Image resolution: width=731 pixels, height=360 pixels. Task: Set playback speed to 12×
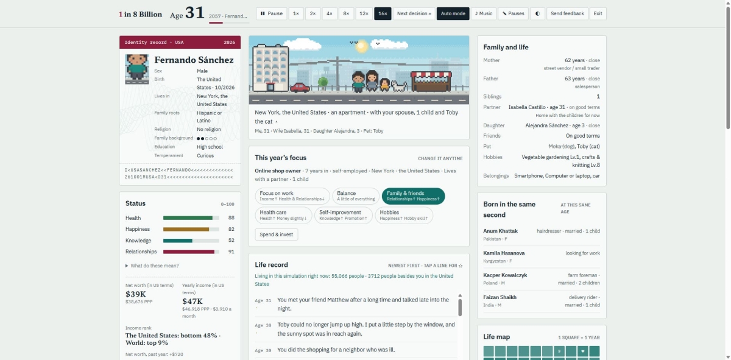(x=364, y=13)
